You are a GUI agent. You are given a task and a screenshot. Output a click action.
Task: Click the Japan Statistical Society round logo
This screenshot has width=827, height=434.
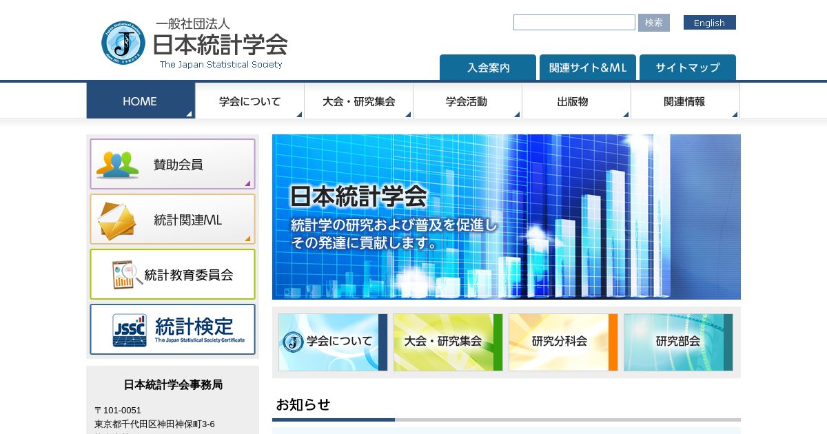click(123, 43)
